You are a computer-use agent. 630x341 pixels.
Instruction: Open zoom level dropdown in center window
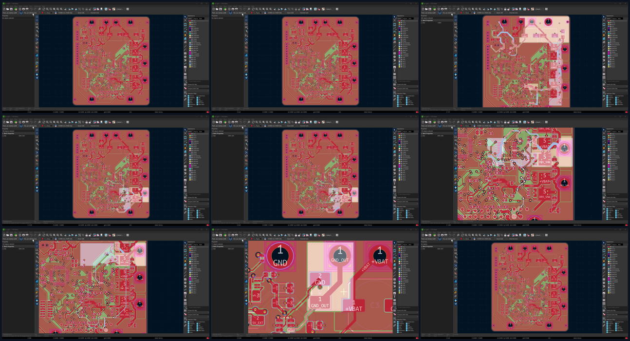[292, 126]
